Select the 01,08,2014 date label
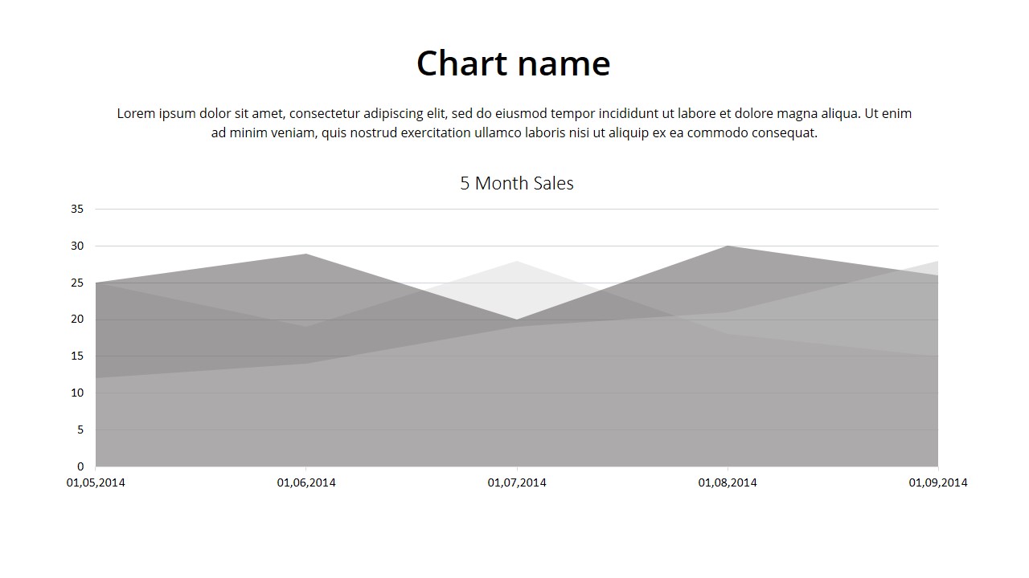Screen dimensions: 1029x578 coord(728,482)
